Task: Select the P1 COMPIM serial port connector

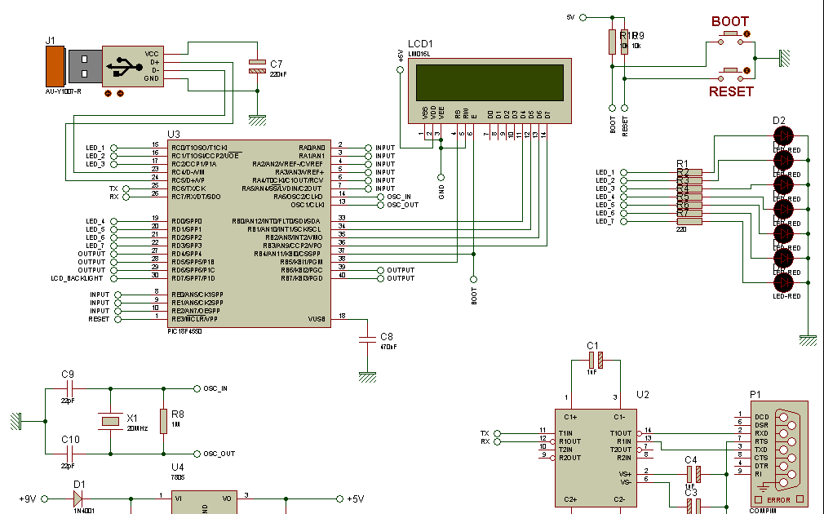Action: (779, 454)
